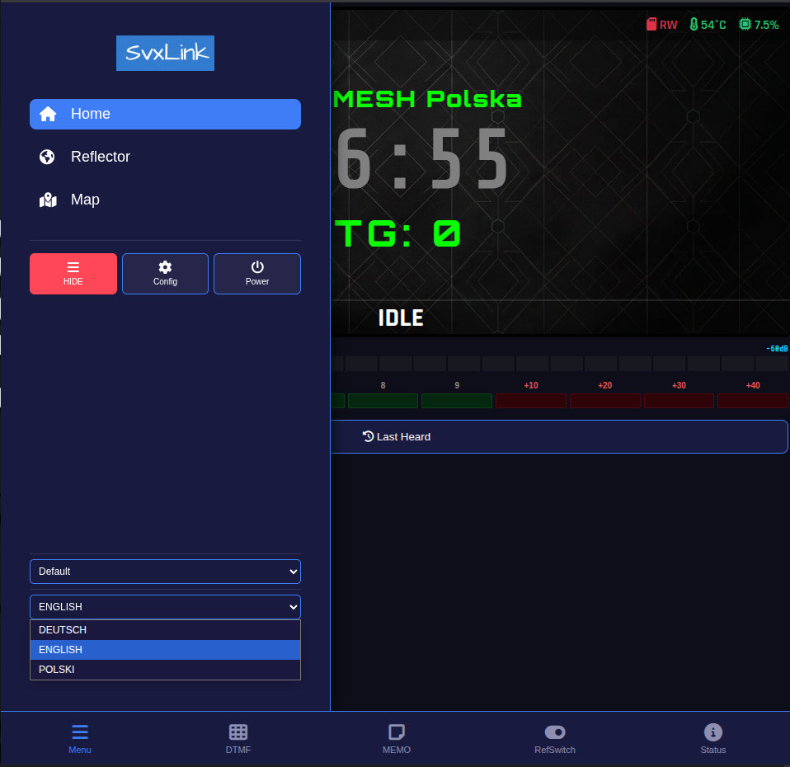Screen dimensions: 790x767
Task: Open Config settings button
Action: tap(165, 274)
